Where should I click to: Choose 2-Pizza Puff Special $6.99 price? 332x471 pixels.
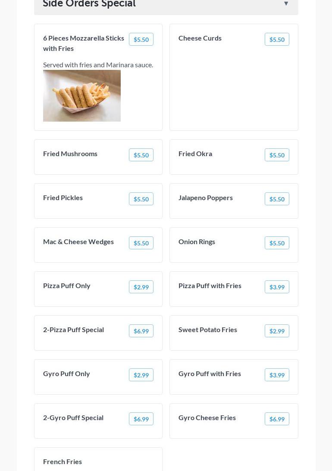141,331
